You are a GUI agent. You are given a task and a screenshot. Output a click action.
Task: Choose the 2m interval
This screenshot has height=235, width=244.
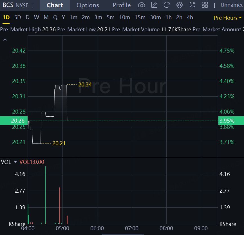coord(86,17)
